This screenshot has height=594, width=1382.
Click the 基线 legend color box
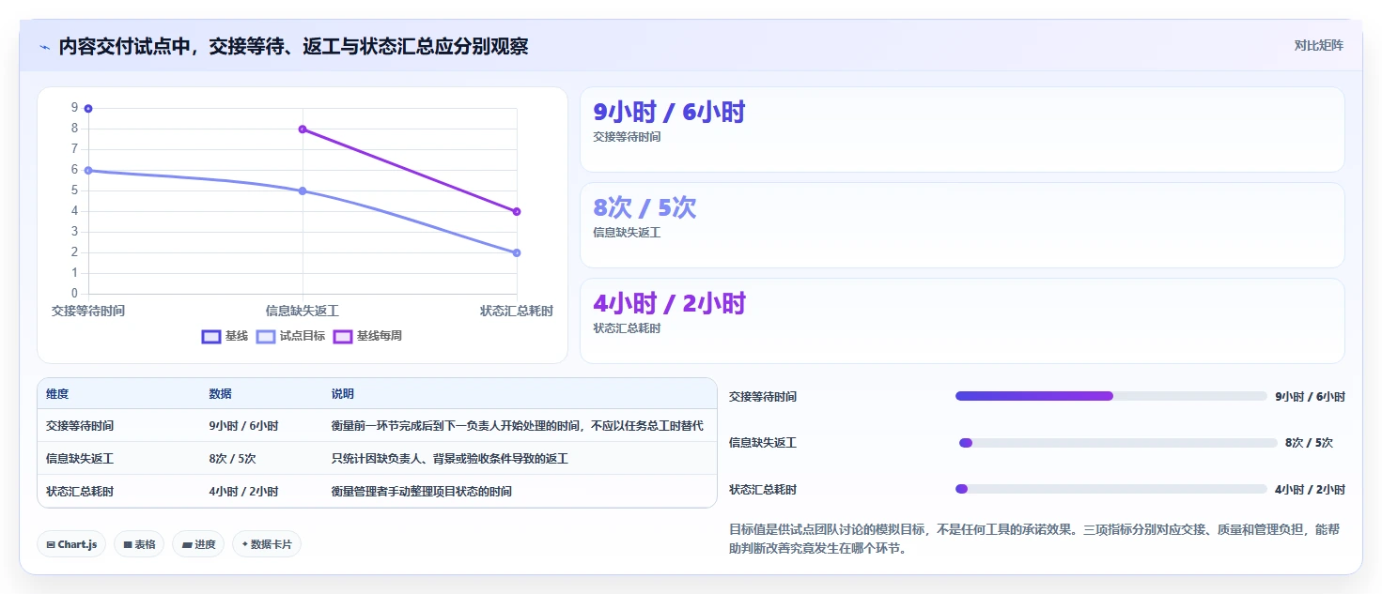(x=211, y=336)
